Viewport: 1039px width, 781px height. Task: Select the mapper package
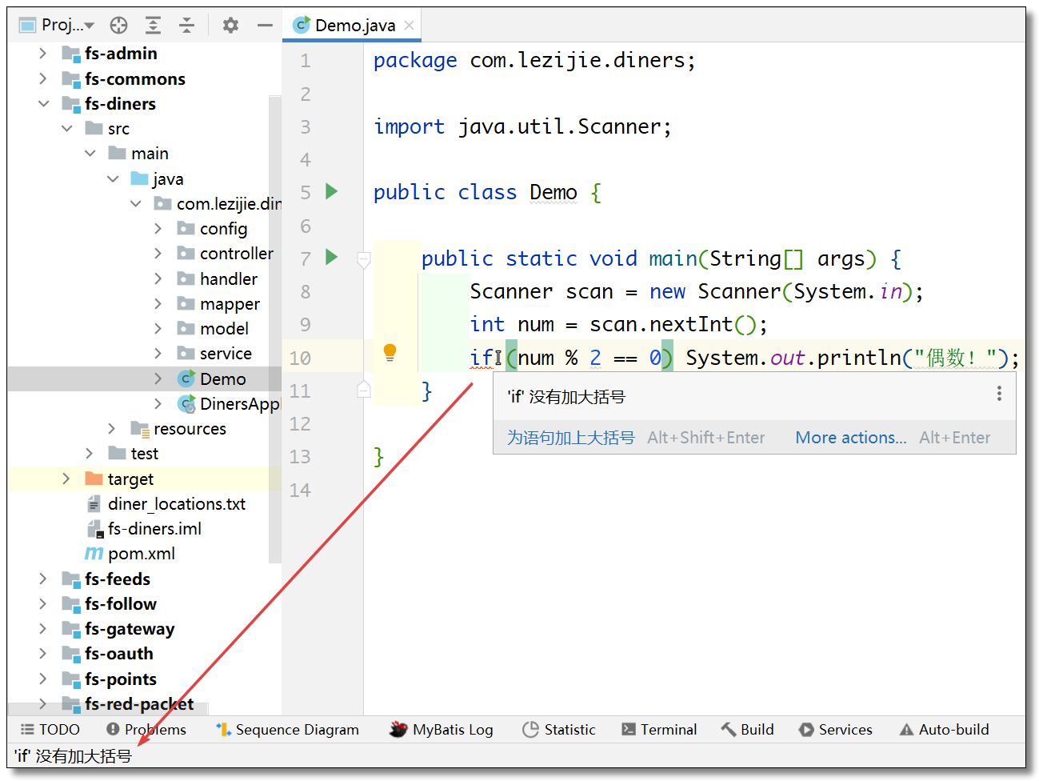230,303
